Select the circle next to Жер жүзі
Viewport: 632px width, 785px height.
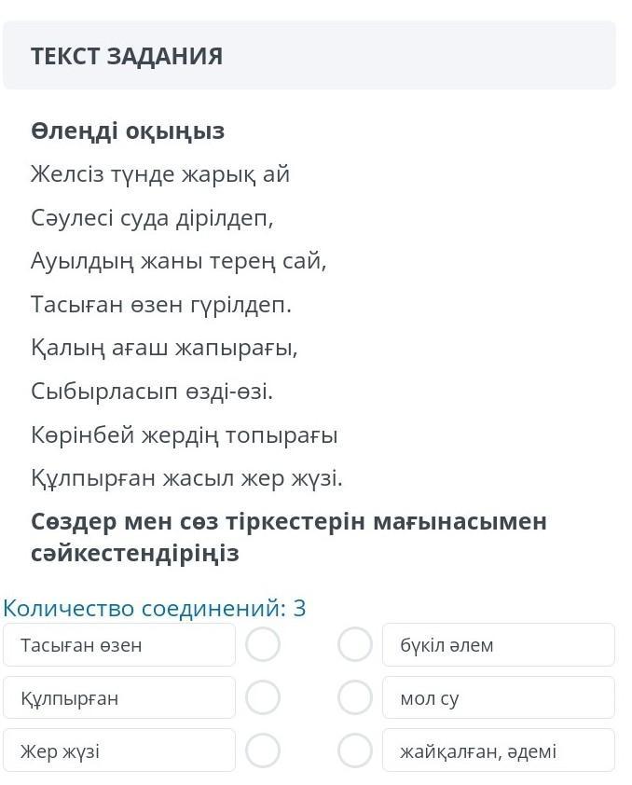point(263,751)
